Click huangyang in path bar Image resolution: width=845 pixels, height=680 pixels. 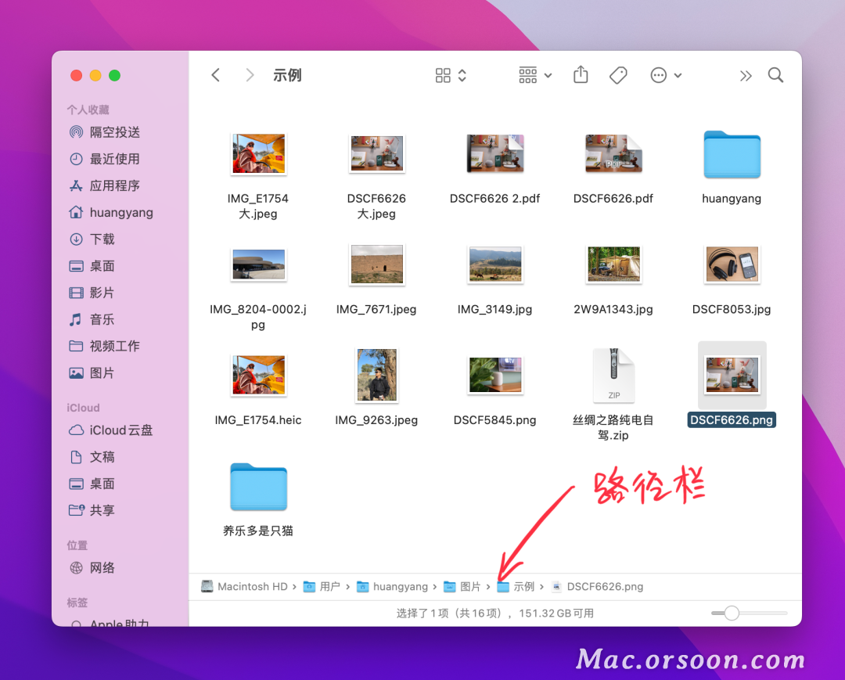click(392, 586)
